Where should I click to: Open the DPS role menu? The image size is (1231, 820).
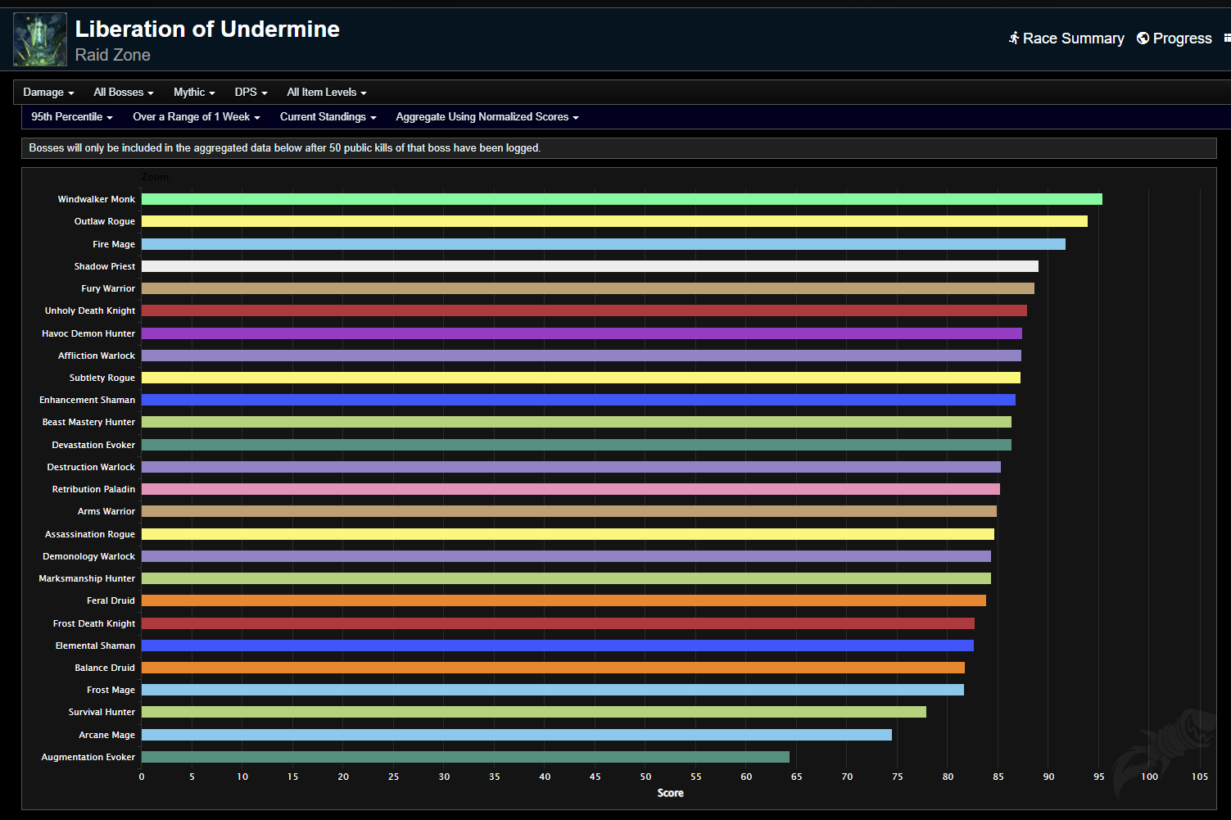click(251, 93)
